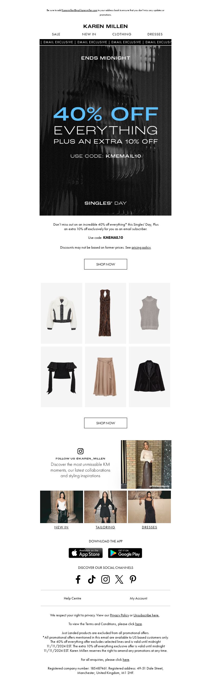Open the X (Twitter) icon

(x=119, y=579)
